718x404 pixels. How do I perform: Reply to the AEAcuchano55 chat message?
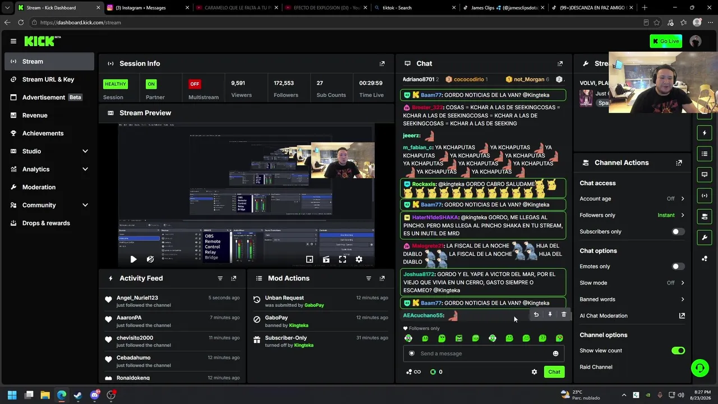pyautogui.click(x=536, y=315)
